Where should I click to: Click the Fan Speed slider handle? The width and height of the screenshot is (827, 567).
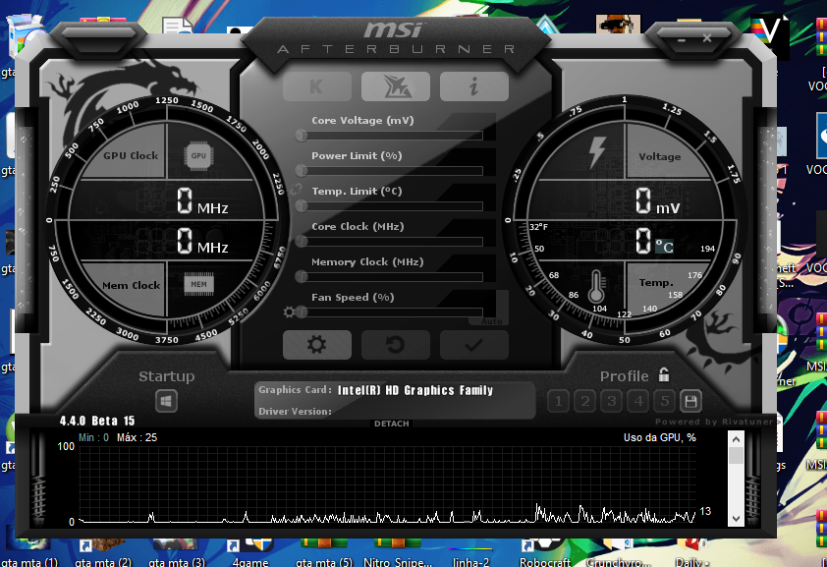[302, 312]
